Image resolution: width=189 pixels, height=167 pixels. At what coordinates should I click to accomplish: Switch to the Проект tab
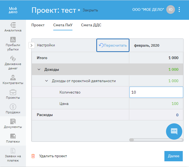coord(38,25)
